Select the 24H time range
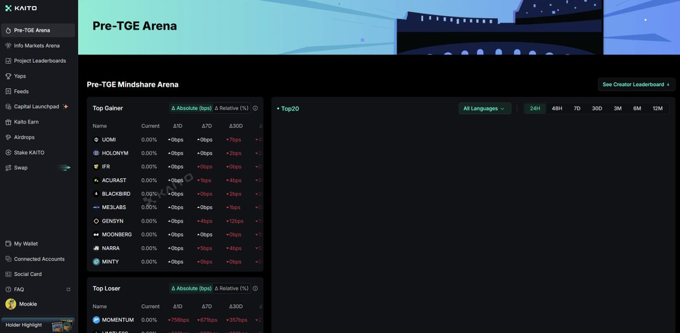Image resolution: width=680 pixels, height=333 pixels. 535,109
